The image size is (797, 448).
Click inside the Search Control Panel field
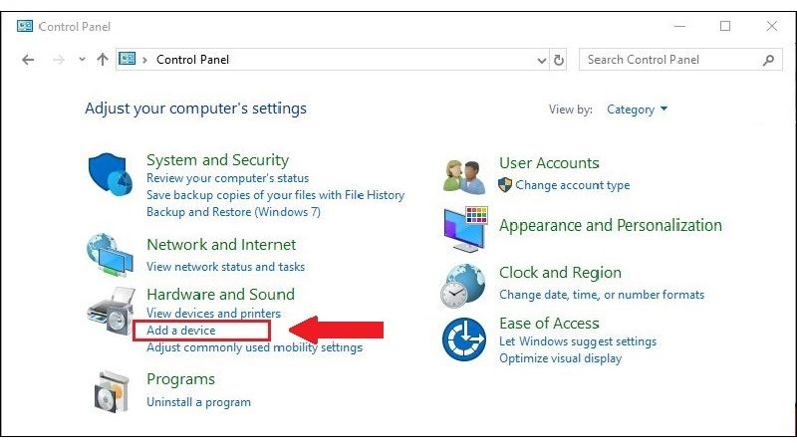pos(667,60)
